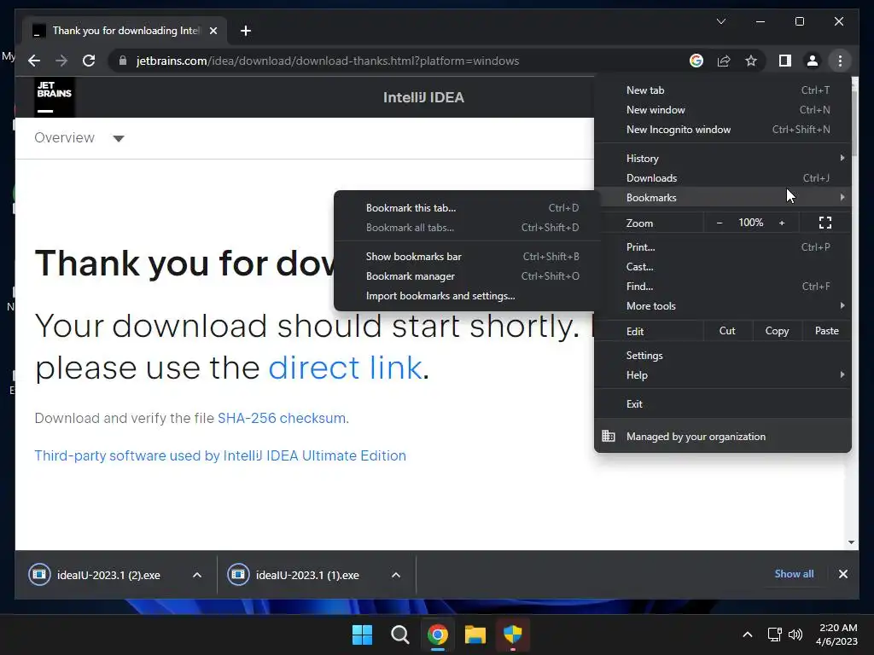Close Chrome three-dot menu button
The image size is (874, 655).
coord(840,61)
